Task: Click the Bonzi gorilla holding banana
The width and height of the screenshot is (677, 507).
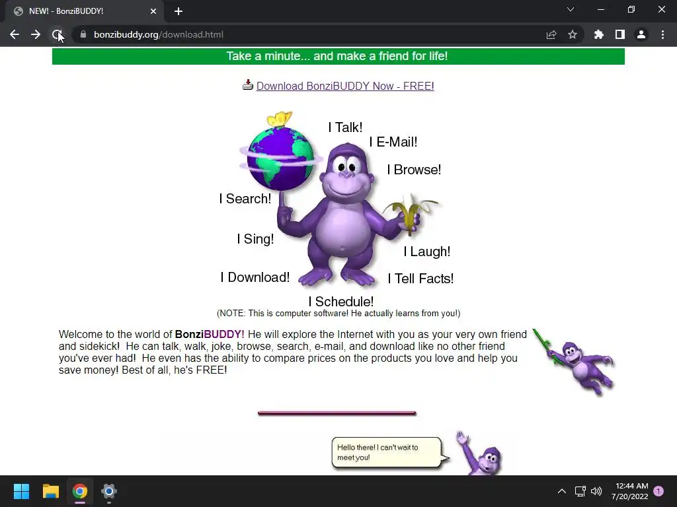Action: point(345,215)
